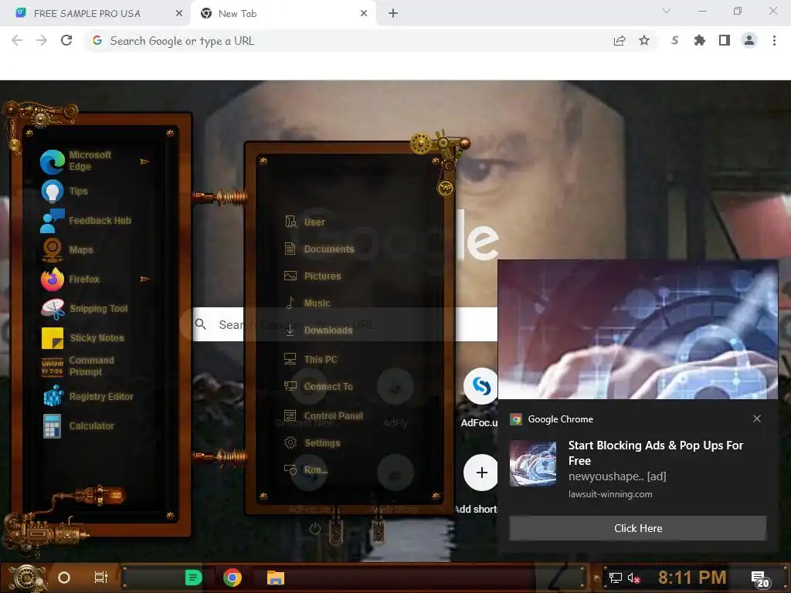
Task: Open Control Panel entry
Action: coord(324,415)
